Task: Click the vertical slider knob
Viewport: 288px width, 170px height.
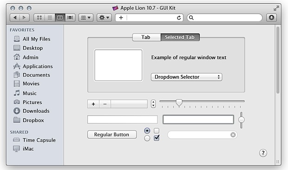Action: tap(242, 120)
